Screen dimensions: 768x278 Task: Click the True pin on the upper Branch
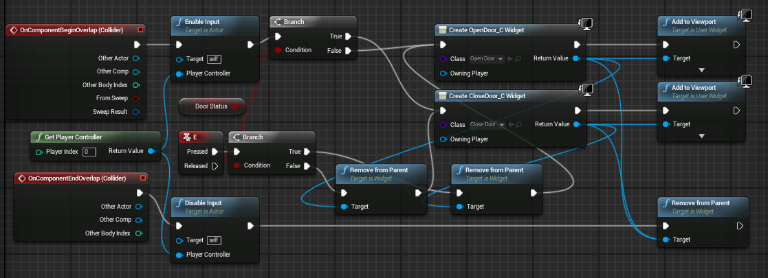[348, 36]
